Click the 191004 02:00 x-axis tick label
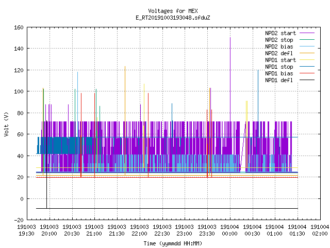This screenshot has width=330, height=248. [x=320, y=230]
